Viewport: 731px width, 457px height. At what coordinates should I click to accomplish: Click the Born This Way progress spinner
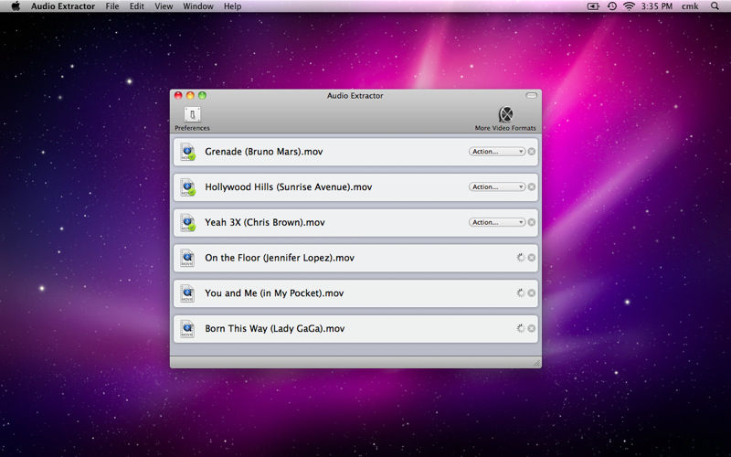(521, 328)
